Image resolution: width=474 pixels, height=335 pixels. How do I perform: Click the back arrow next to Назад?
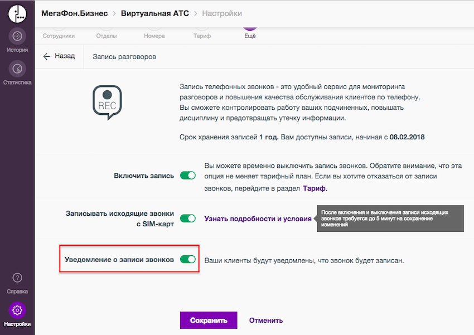click(x=46, y=56)
